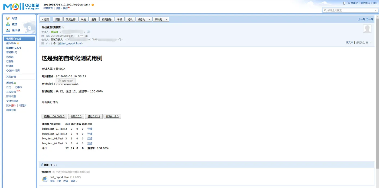Click the compose mail pencil icon
The height and width of the screenshot is (188, 379).
click(x=8, y=18)
